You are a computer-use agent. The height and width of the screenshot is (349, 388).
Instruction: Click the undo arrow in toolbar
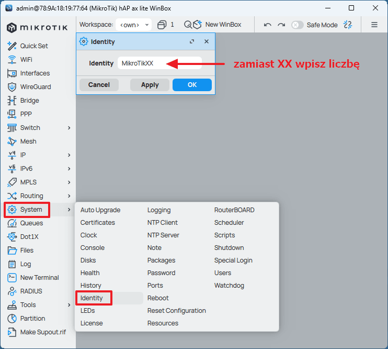click(x=268, y=25)
